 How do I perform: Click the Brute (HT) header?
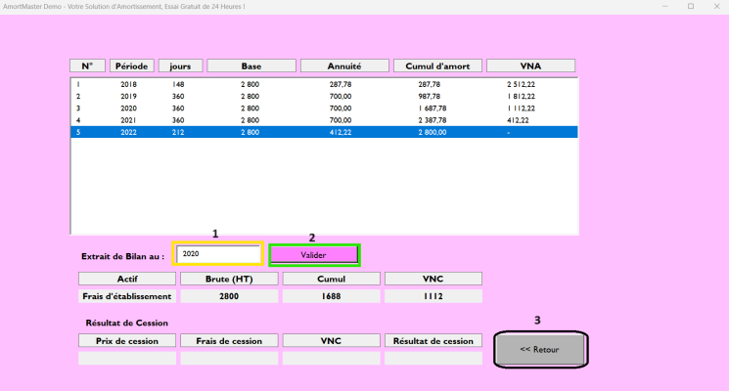click(x=229, y=279)
